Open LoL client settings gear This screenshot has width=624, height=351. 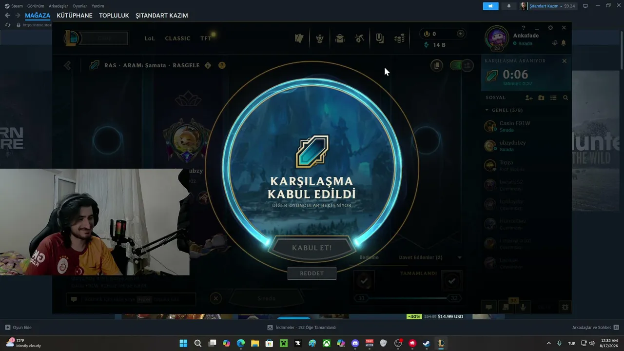pyautogui.click(x=550, y=28)
